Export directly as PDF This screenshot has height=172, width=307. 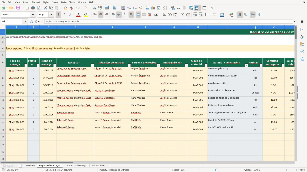[x=27, y=8]
